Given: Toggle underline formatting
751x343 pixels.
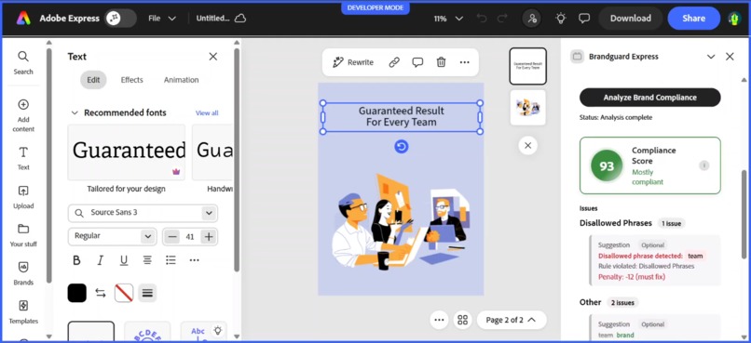Looking at the screenshot, I should pyautogui.click(x=124, y=260).
